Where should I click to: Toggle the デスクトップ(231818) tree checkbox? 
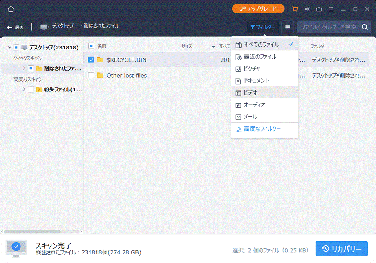[x=16, y=47]
